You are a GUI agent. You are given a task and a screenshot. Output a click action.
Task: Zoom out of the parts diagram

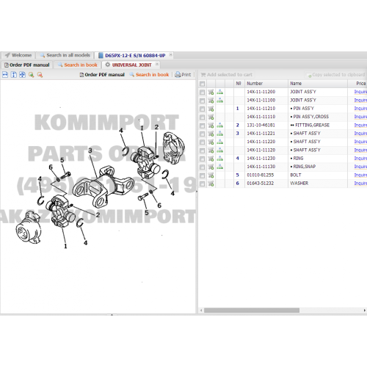40,75
